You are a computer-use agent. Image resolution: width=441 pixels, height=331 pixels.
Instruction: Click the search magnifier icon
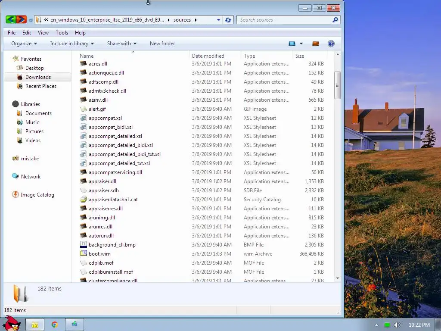click(335, 20)
